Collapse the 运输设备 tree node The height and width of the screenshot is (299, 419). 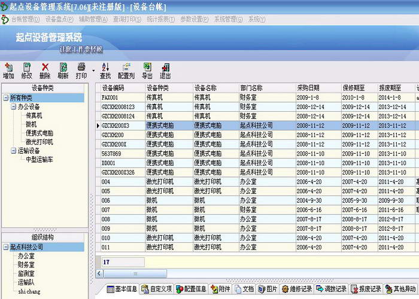13,151
